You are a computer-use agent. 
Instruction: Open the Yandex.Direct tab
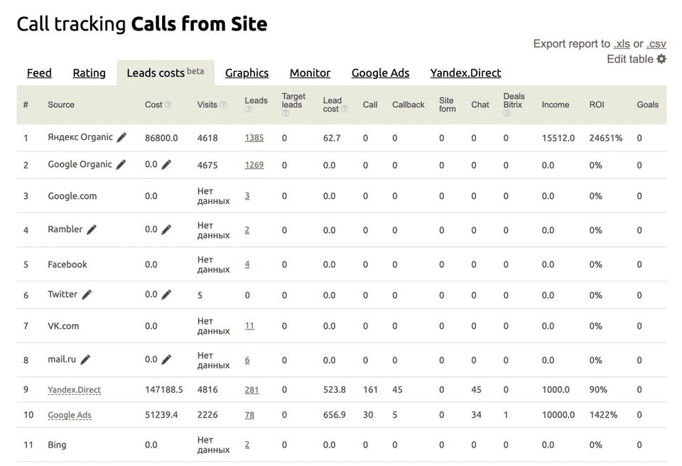click(x=465, y=72)
